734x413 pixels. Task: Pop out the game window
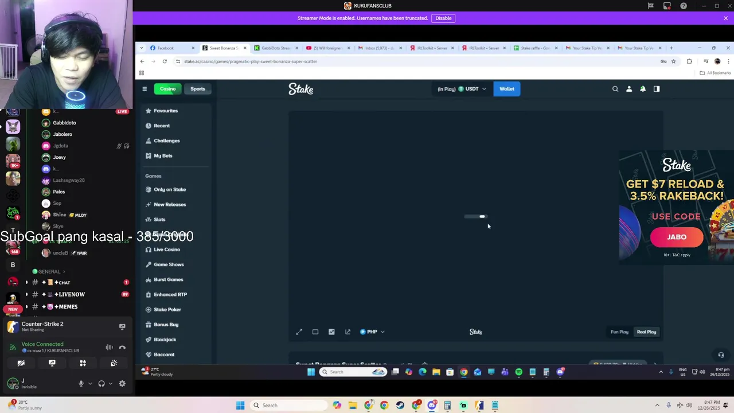[348, 332]
